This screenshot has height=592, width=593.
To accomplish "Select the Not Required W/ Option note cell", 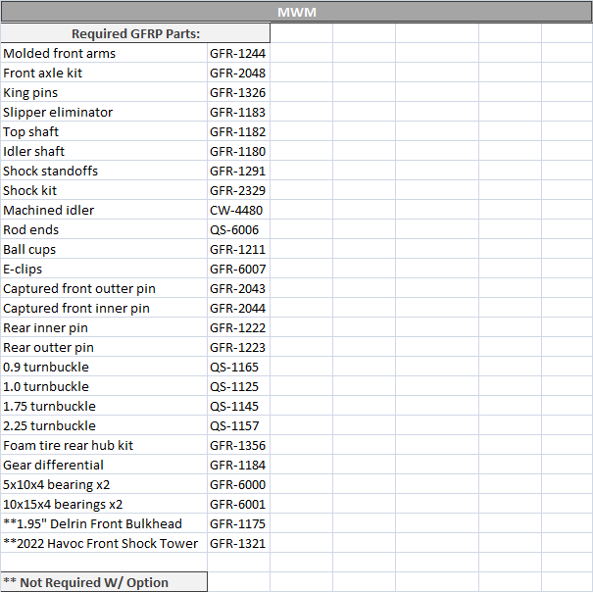I will tap(103, 582).
